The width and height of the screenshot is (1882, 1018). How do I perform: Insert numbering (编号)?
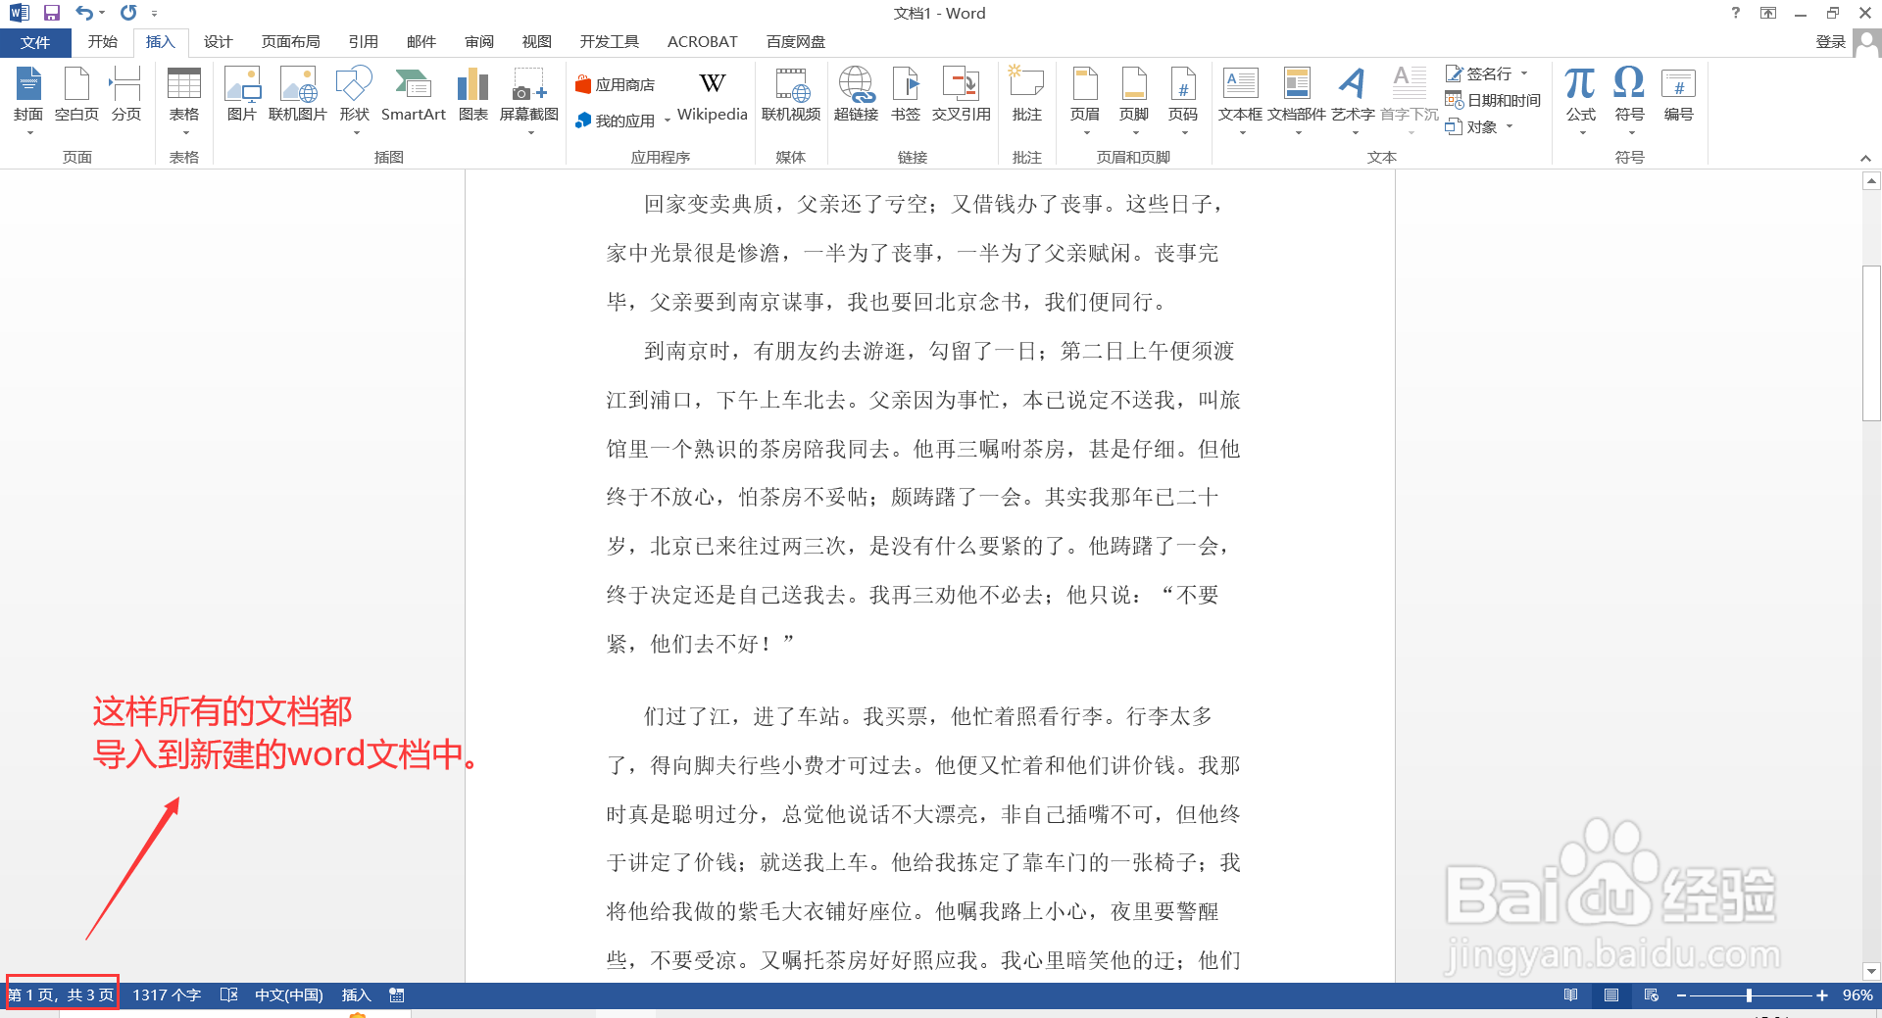1678,96
